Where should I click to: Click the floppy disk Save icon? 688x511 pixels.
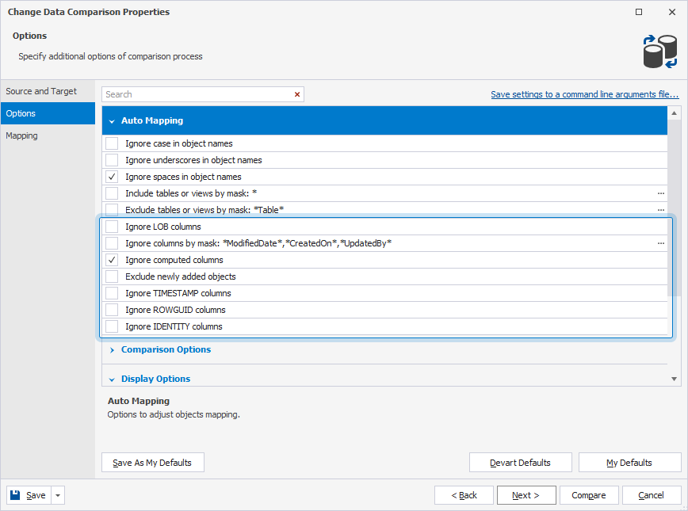[x=15, y=495]
